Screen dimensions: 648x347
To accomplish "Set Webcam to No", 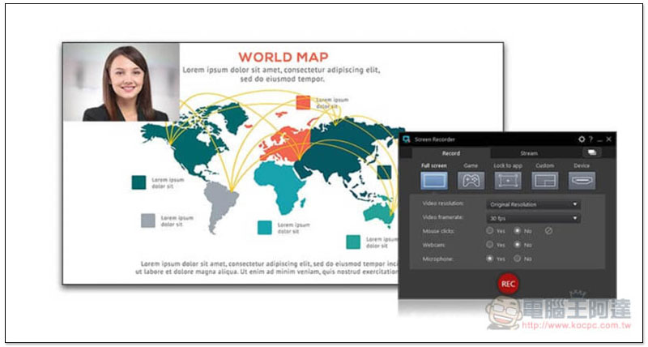I will coord(518,245).
